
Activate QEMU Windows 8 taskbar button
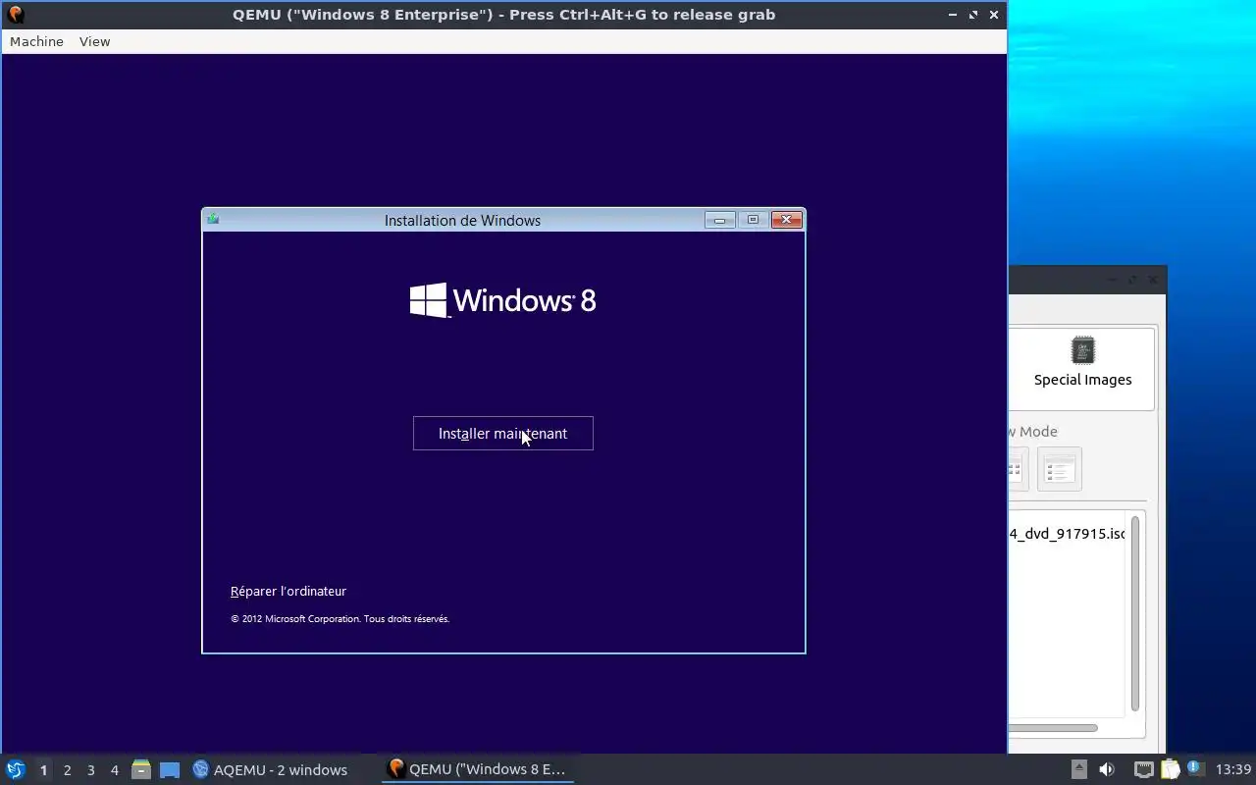point(478,770)
